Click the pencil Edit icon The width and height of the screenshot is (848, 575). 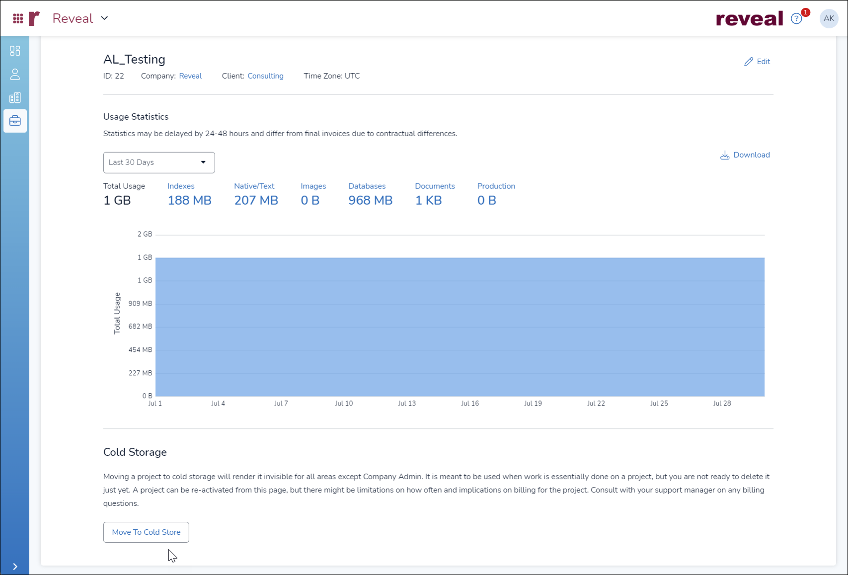748,62
